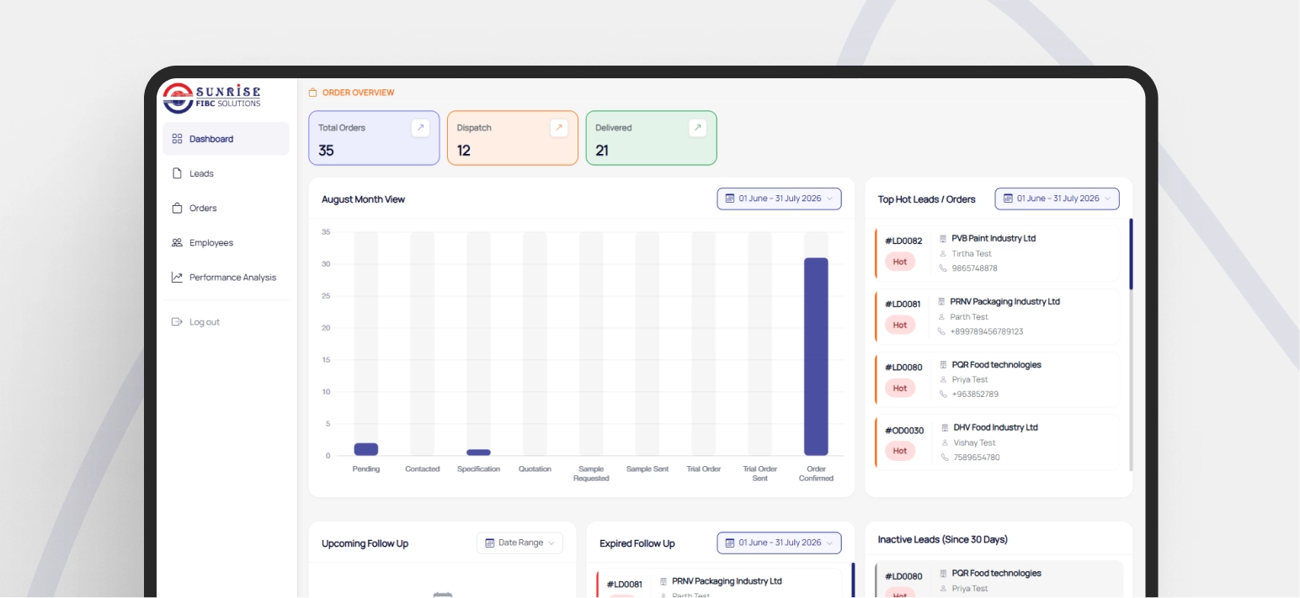Click Priya Test in Top Hot Leads

(x=970, y=379)
